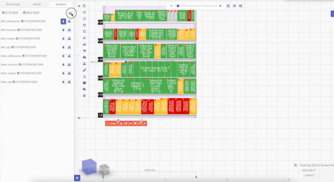Screen dimensions: 334x182
Task: Click the edit pencil-square toolbar icon
Action: (84, 12)
